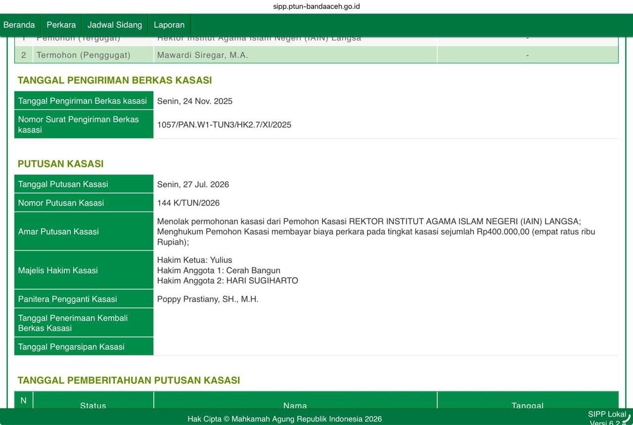Select the 'Tanggal Putusan Kasasi' label

[84, 184]
